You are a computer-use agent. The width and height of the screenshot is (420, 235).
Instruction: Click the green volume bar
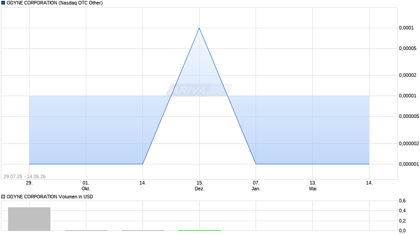point(199,230)
